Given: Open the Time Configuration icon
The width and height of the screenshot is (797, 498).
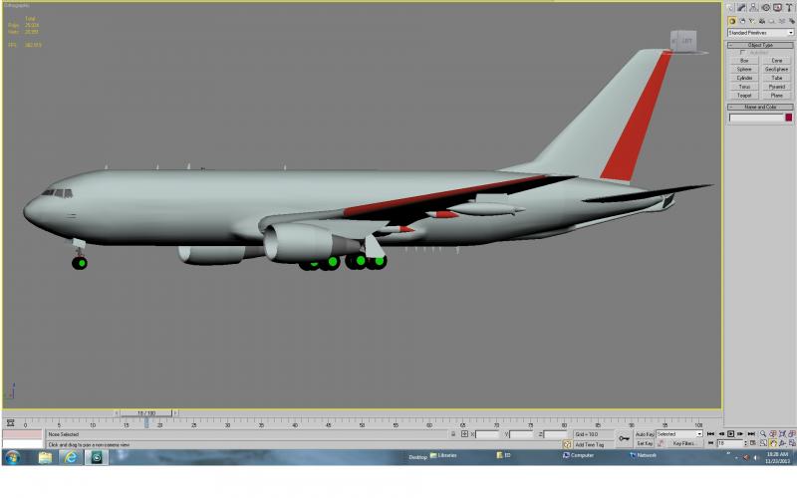Looking at the screenshot, I should point(752,443).
